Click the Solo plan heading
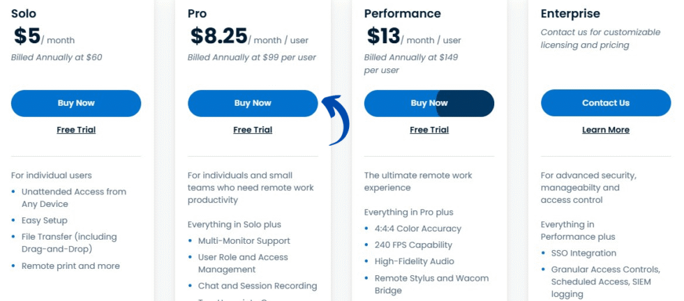Screen dimensions: 684x301 [24, 13]
